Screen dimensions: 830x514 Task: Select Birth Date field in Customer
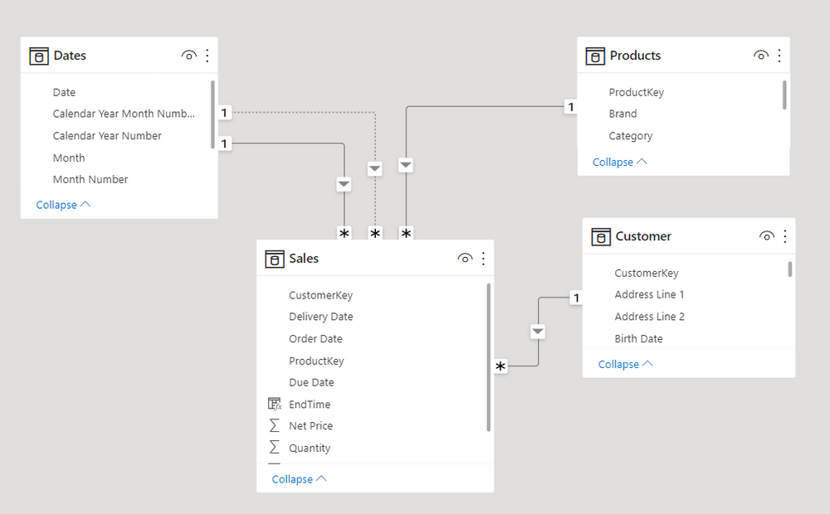click(x=638, y=339)
